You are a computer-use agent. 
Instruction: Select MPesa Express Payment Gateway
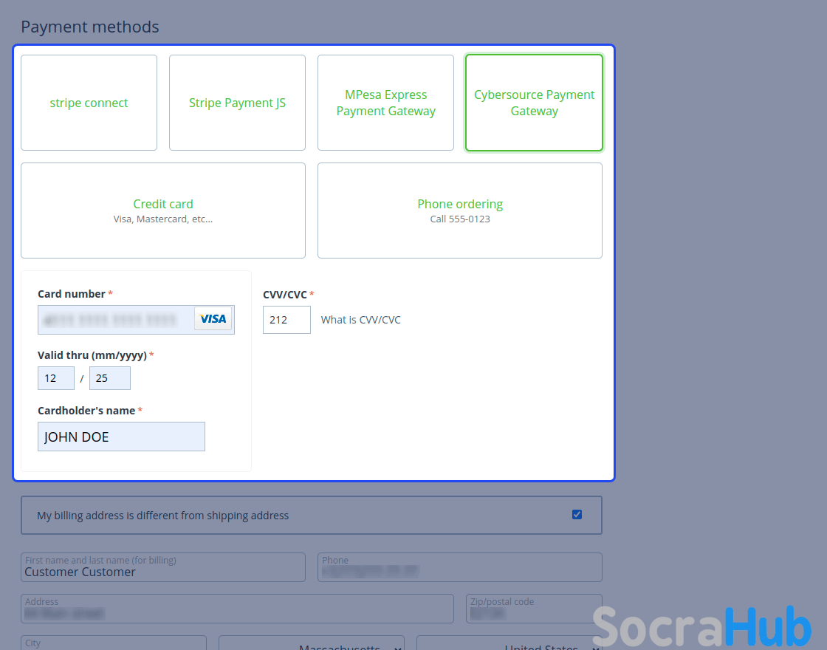click(385, 103)
